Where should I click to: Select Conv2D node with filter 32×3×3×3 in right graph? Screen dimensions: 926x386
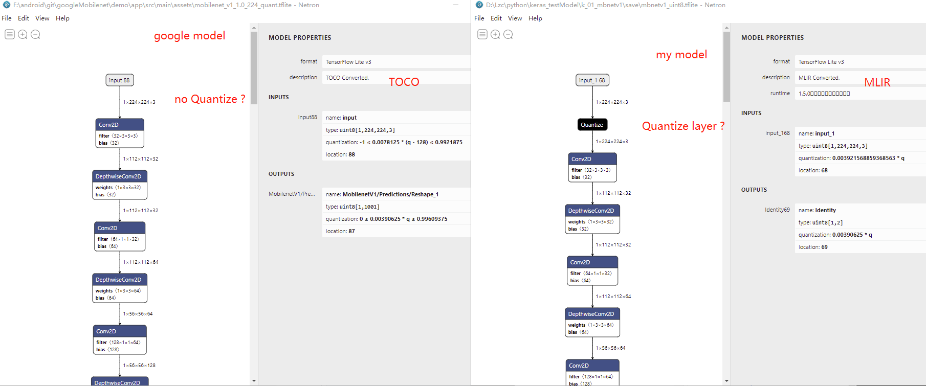592,167
